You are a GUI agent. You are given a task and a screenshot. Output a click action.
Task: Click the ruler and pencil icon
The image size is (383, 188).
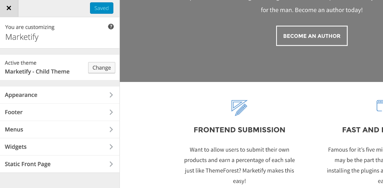pos(239,108)
